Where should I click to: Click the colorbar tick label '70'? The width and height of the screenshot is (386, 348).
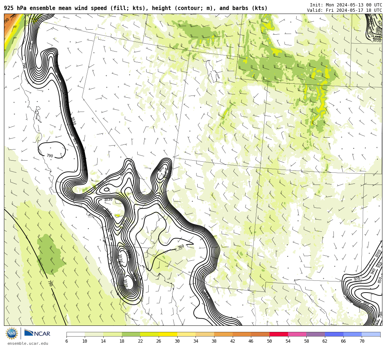pyautogui.click(x=362, y=341)
